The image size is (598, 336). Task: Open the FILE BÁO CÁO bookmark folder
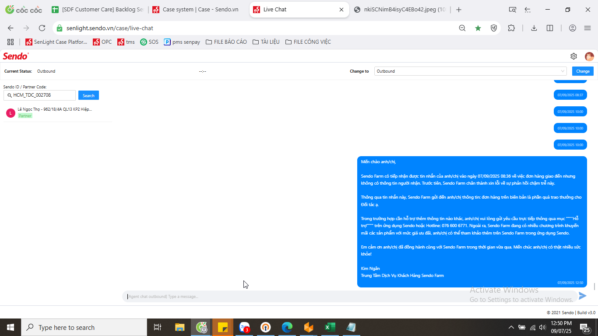[226, 42]
